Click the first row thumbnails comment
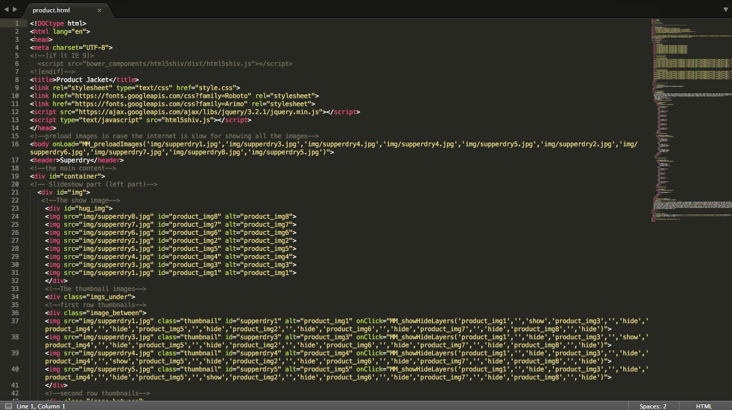The height and width of the screenshot is (410, 732). point(96,305)
